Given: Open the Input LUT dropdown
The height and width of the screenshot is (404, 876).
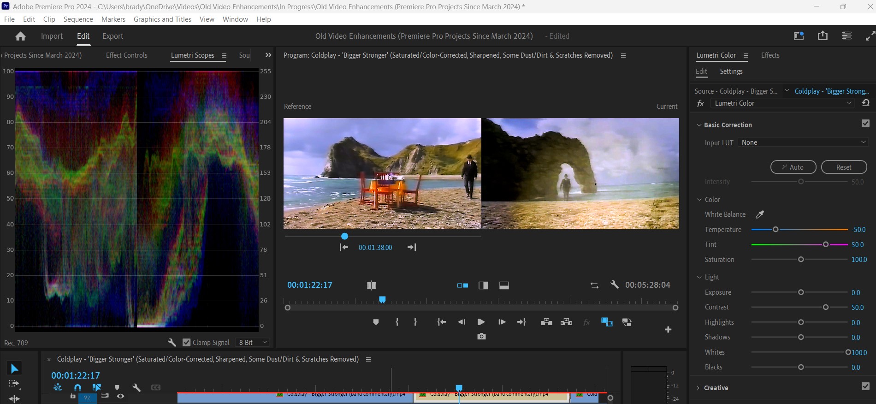Looking at the screenshot, I should [803, 143].
